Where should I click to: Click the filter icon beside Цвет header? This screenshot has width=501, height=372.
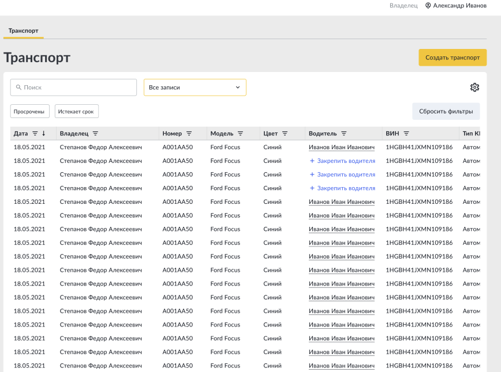(x=285, y=134)
